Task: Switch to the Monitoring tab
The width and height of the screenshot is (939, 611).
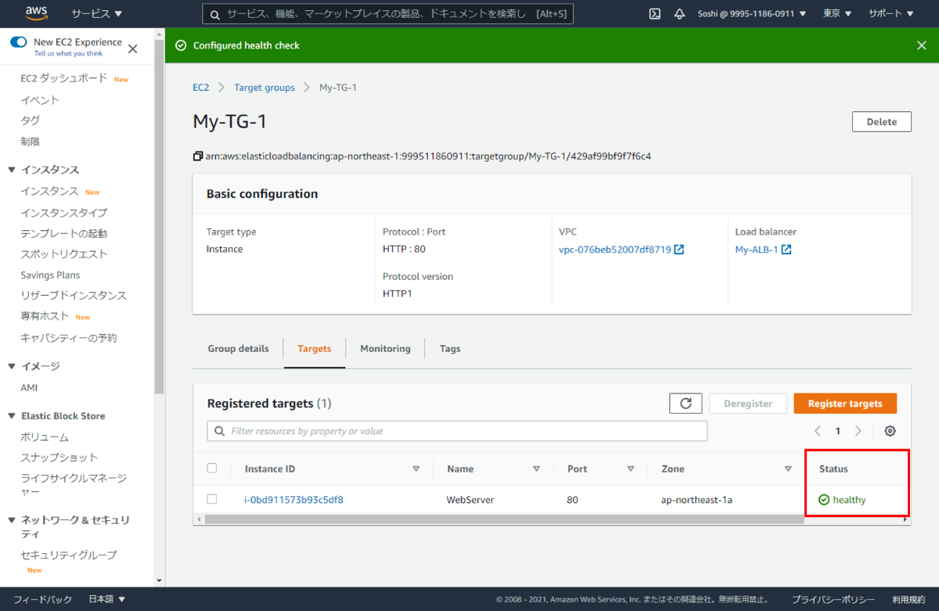Action: coord(385,349)
